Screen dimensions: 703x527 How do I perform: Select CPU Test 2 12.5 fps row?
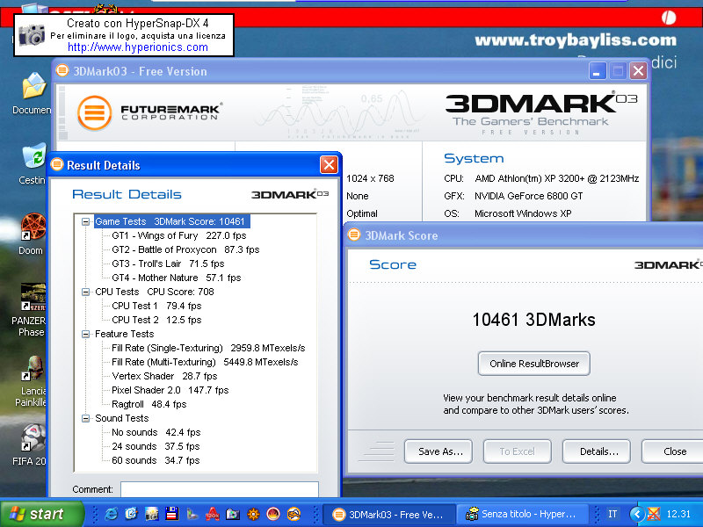click(156, 320)
